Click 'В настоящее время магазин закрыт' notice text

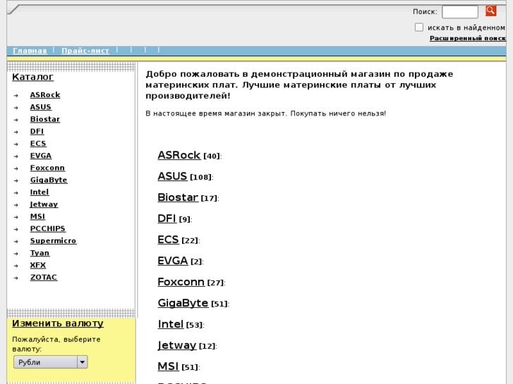pos(265,113)
